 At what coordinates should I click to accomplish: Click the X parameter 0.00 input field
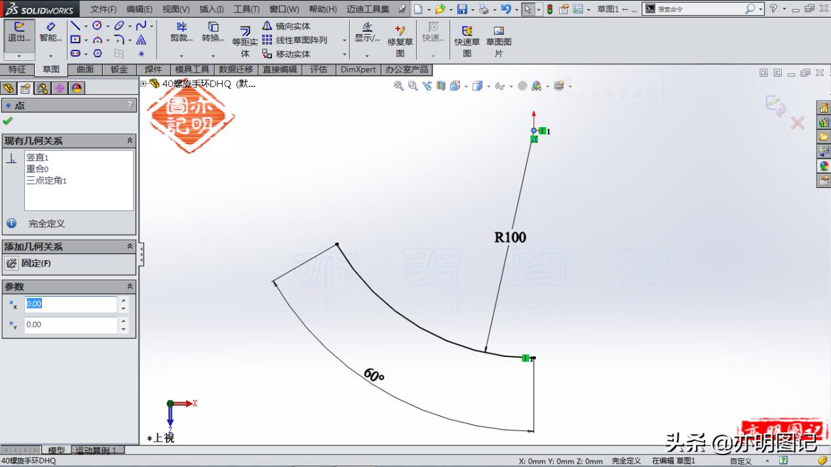[x=70, y=304]
